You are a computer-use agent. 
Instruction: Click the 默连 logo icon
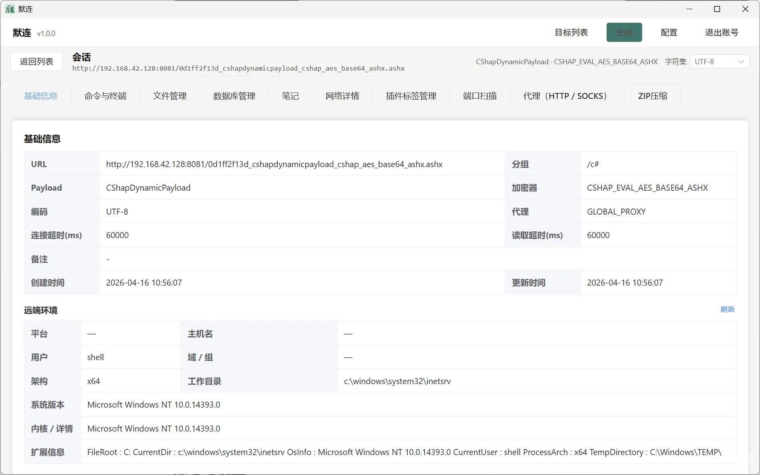[10, 9]
